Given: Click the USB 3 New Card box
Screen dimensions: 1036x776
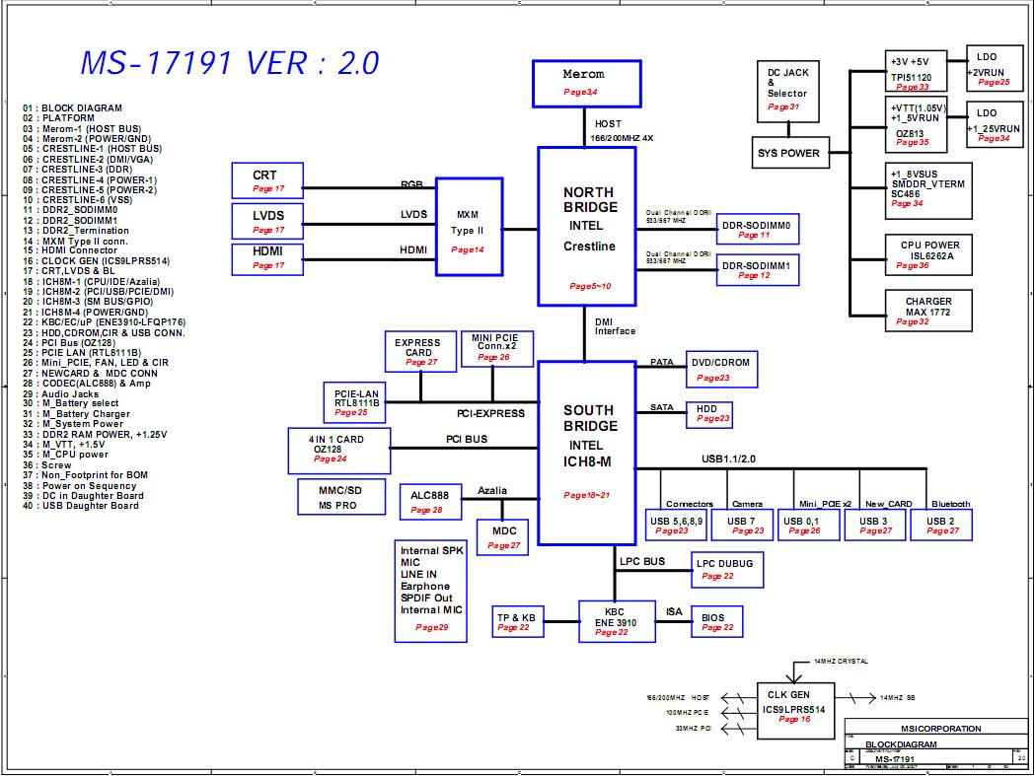Looking at the screenshot, I should pyautogui.click(x=875, y=525).
